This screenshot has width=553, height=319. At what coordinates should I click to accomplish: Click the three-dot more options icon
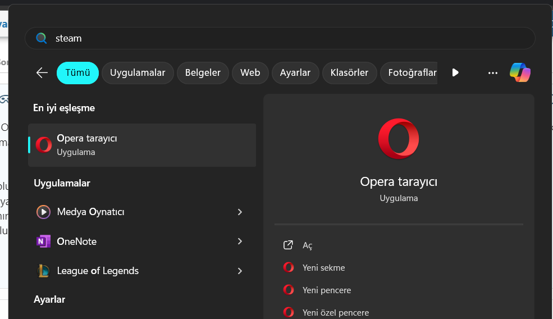click(x=493, y=72)
